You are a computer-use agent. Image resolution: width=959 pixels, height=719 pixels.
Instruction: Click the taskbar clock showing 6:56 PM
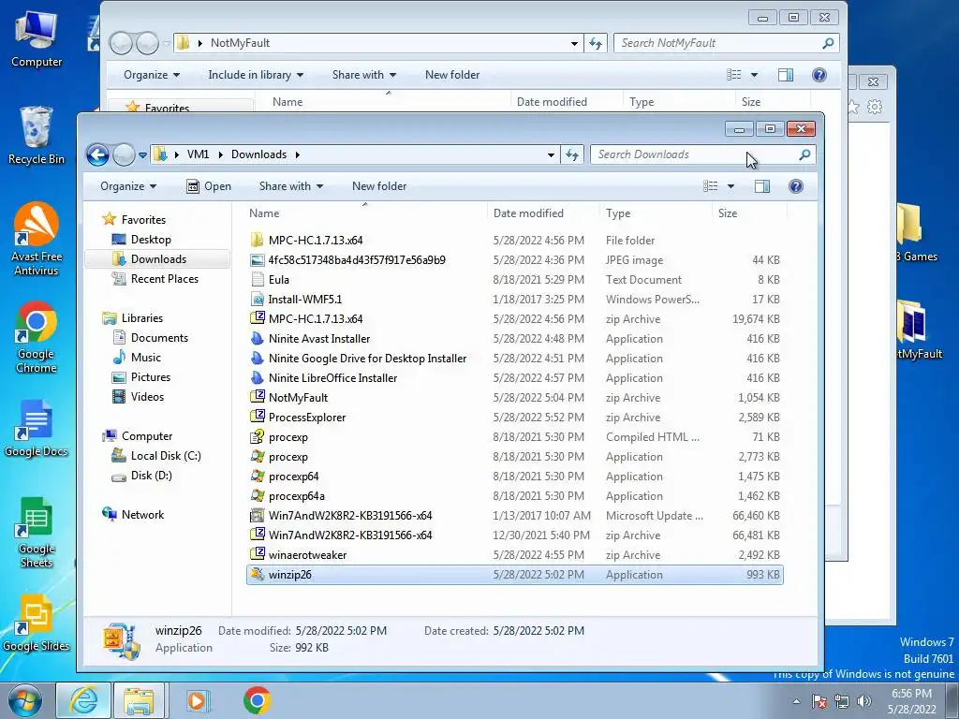911,701
